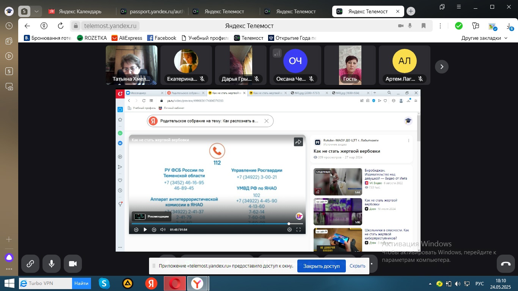End the call with red phone button

click(x=506, y=264)
